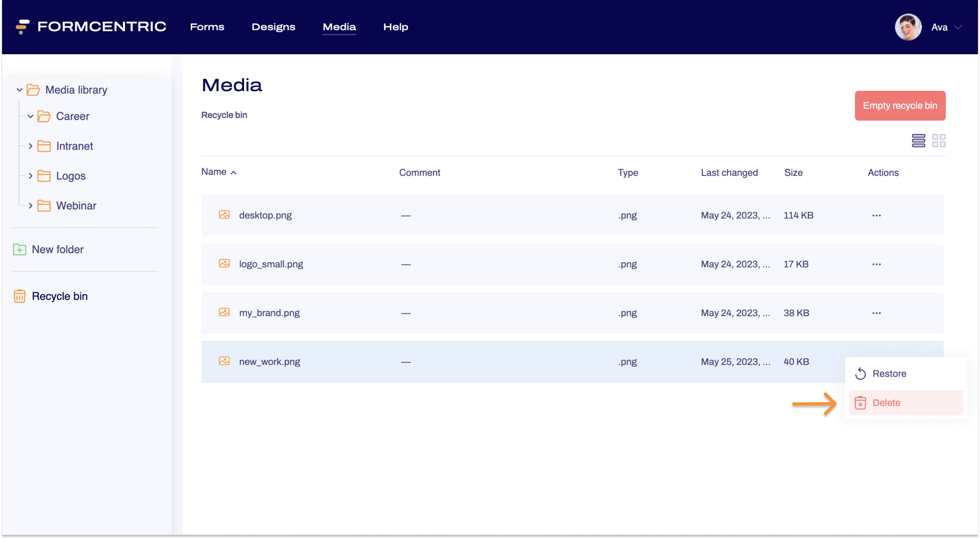Click the Recycle bin trash icon

[x=19, y=296]
